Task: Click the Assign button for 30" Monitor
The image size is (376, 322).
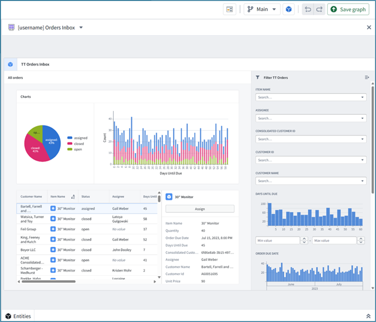Action: click(200, 209)
